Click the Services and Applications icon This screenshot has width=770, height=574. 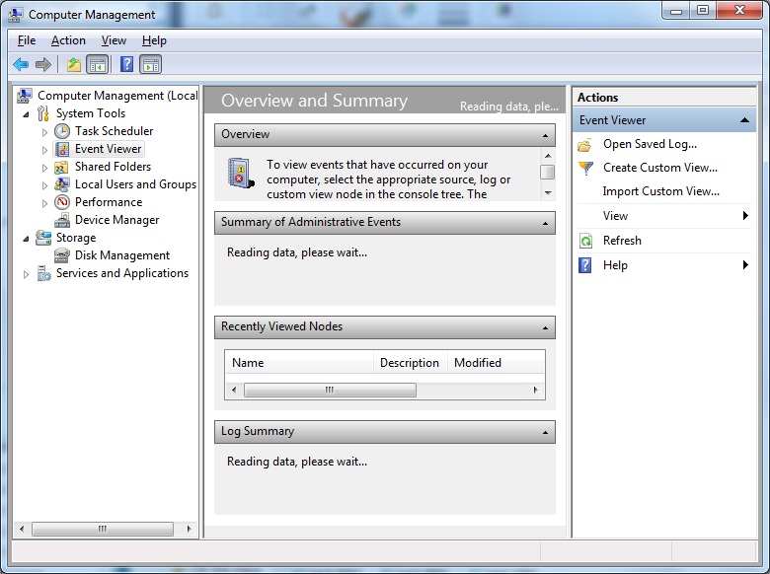43,273
